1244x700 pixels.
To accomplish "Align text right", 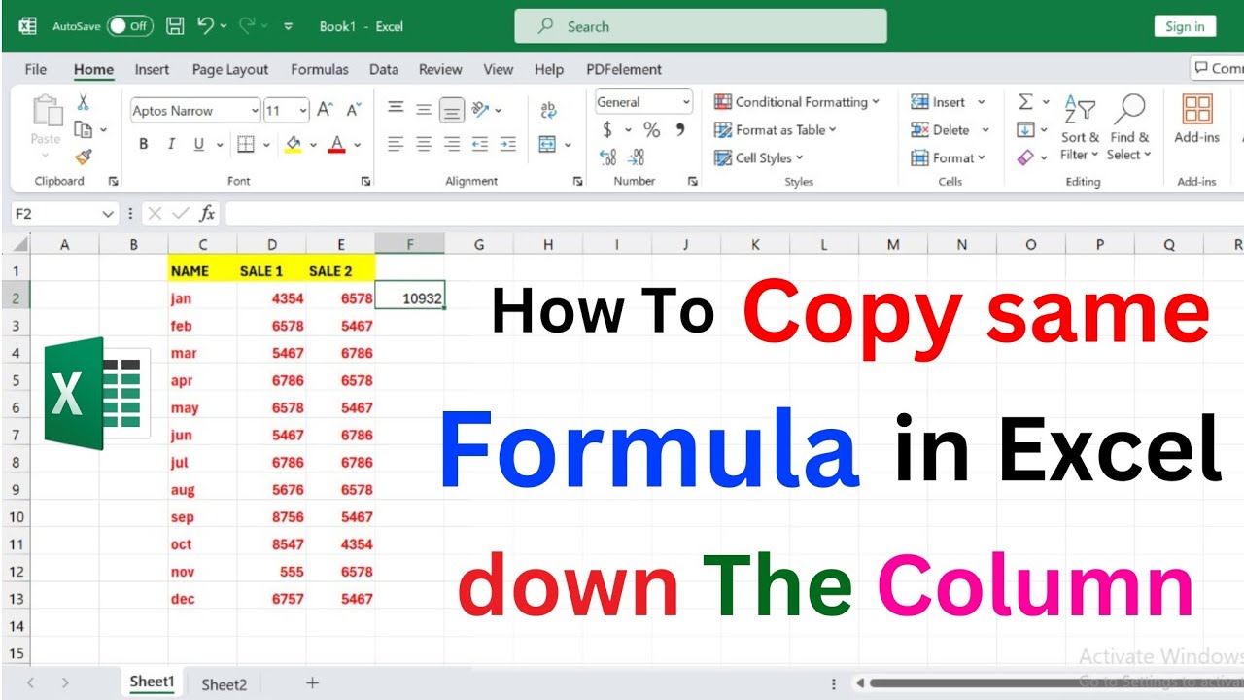I will pos(452,144).
